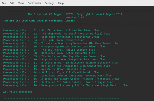
Task: Click 'You are in: Love Came Down at Christmas (Owens)'
Action: [39, 21]
